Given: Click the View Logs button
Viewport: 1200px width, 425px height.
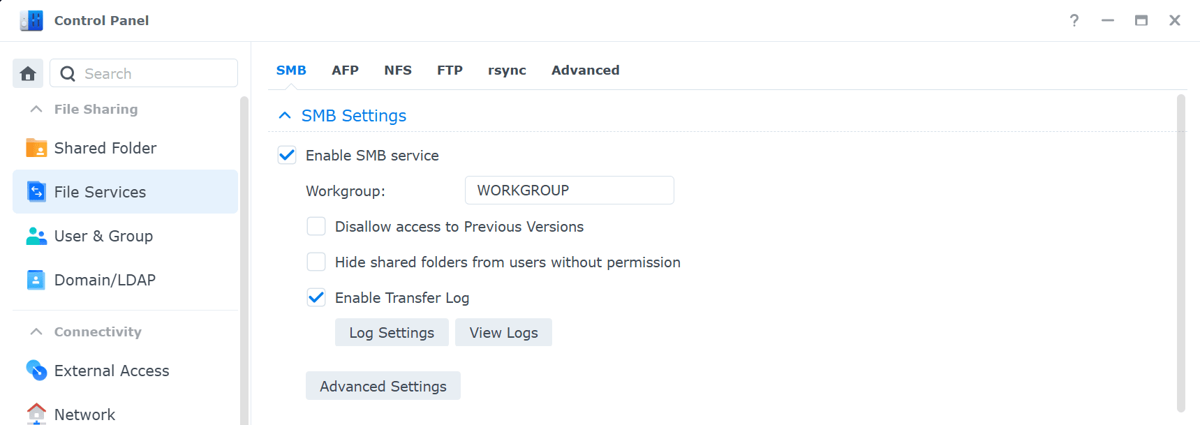Looking at the screenshot, I should tap(503, 332).
